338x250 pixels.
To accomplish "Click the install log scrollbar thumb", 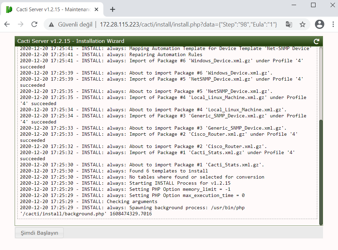I will [x=321, y=172].
